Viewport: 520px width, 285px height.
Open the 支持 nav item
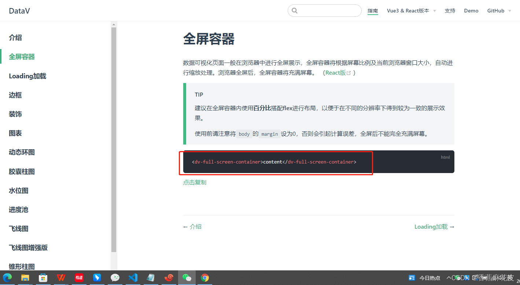click(x=450, y=11)
